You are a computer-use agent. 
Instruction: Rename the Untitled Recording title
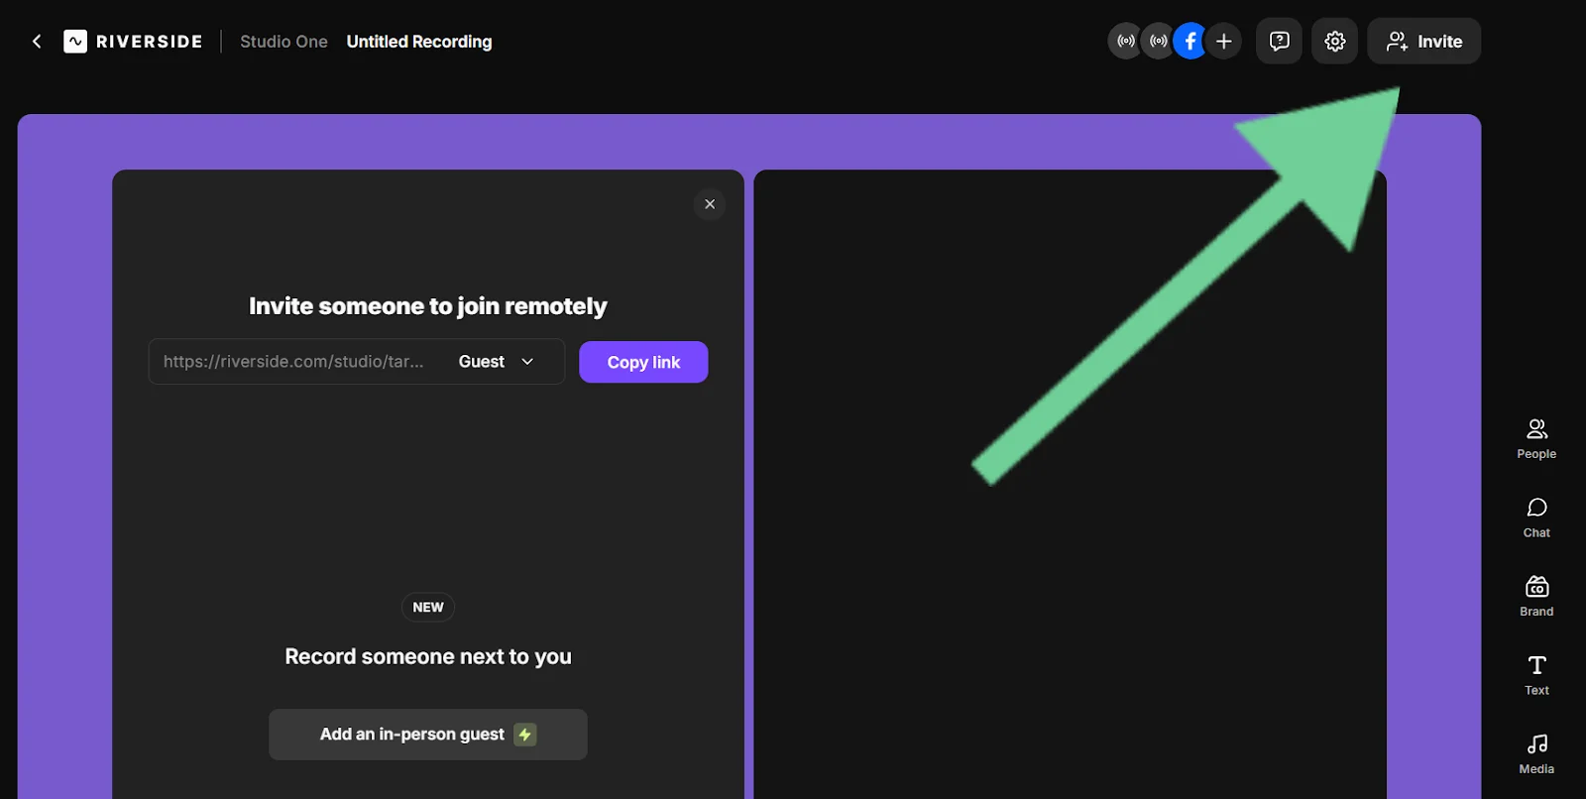pos(419,42)
